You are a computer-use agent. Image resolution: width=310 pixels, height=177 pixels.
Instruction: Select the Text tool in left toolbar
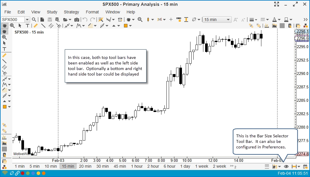pos(4,49)
